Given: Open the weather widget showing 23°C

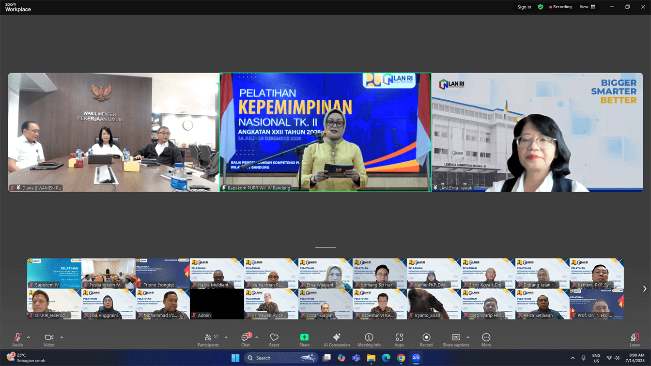Looking at the screenshot, I should pos(27,358).
